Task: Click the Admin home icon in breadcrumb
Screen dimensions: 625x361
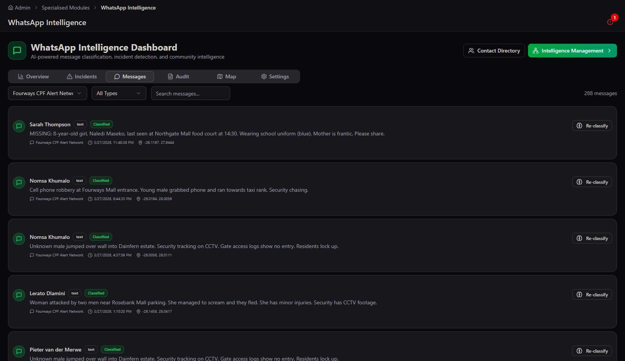Action: tap(11, 8)
